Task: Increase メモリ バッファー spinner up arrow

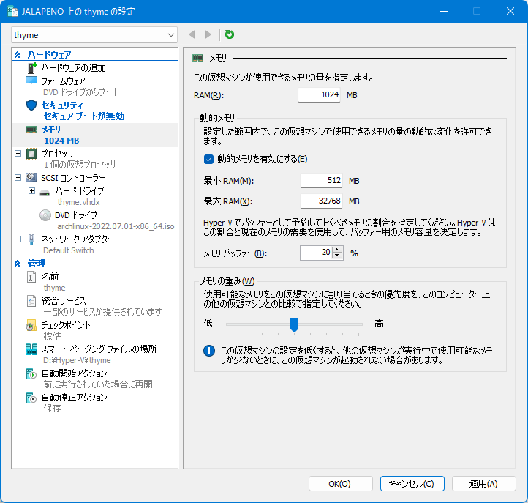Action: tap(337, 250)
